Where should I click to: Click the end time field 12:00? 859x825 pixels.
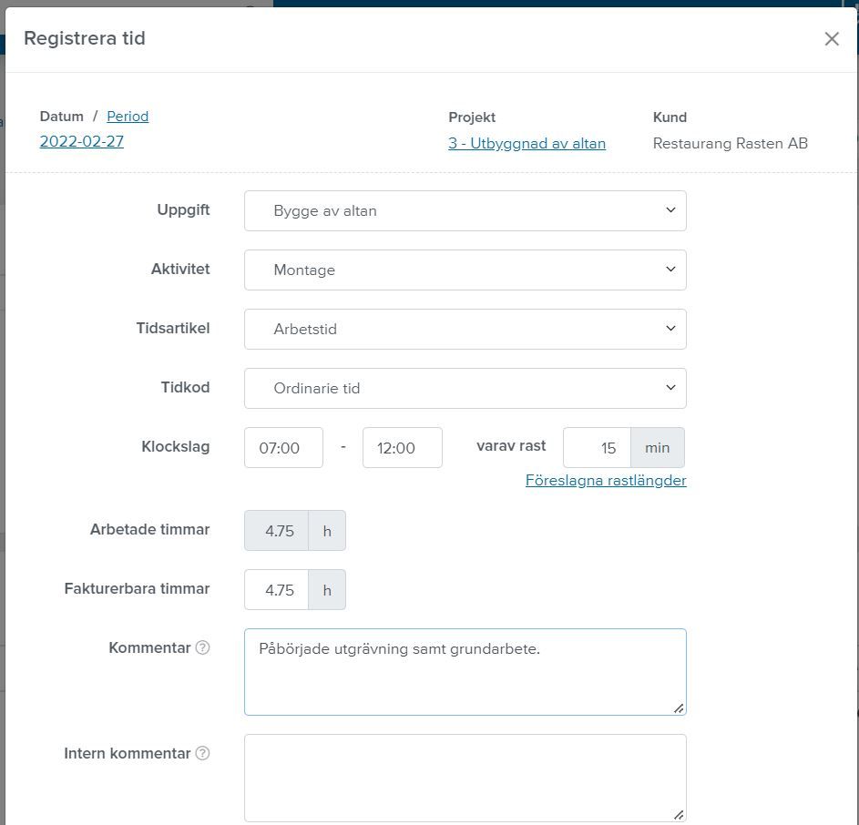coord(402,448)
